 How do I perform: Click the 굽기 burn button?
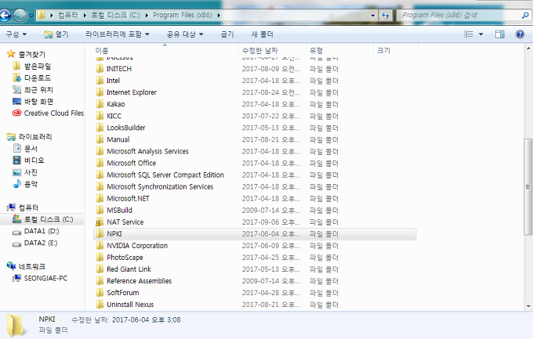[x=227, y=34]
